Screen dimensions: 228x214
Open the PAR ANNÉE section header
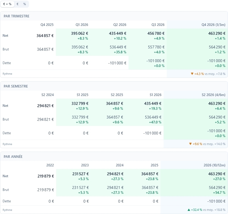(x=13, y=156)
